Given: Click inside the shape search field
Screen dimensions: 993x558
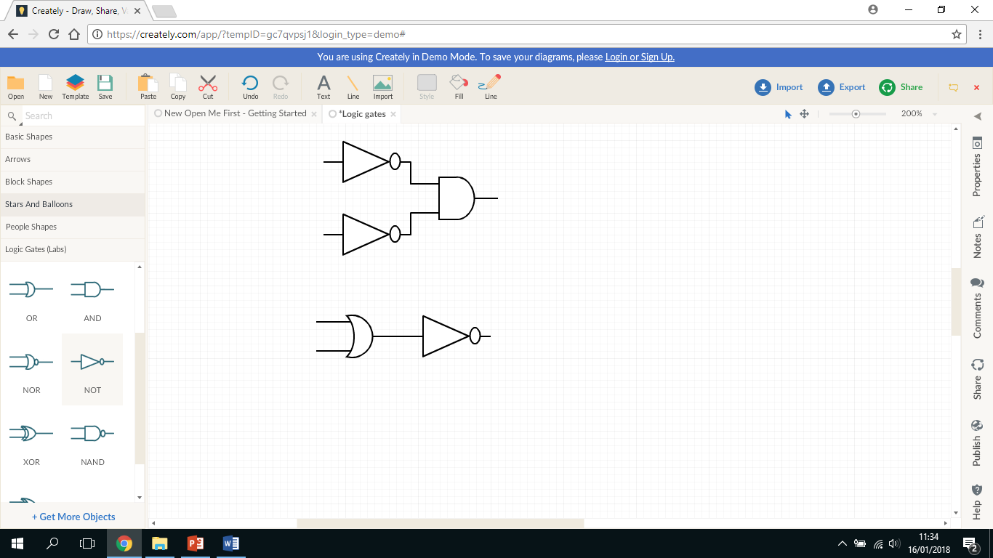Looking at the screenshot, I should coord(80,115).
